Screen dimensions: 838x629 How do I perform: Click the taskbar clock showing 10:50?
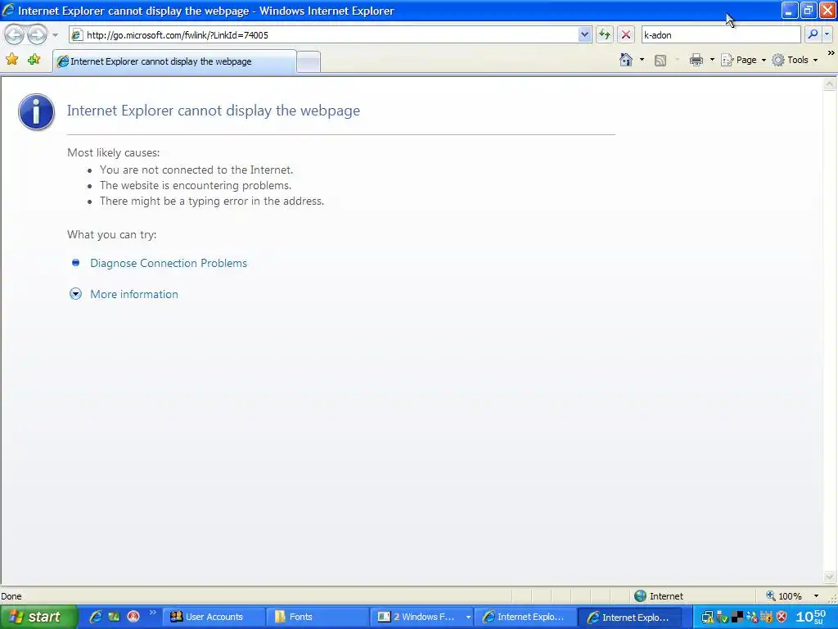(x=811, y=617)
